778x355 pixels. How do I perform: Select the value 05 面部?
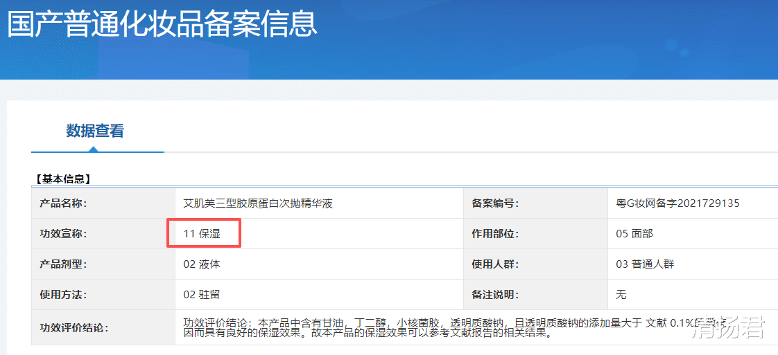point(634,234)
